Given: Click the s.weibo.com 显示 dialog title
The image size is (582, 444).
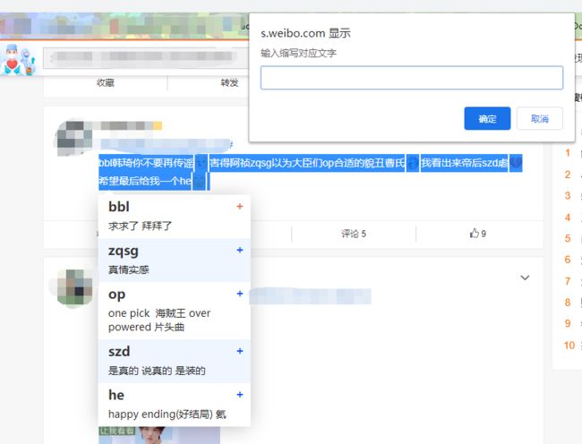Looking at the screenshot, I should tap(305, 33).
